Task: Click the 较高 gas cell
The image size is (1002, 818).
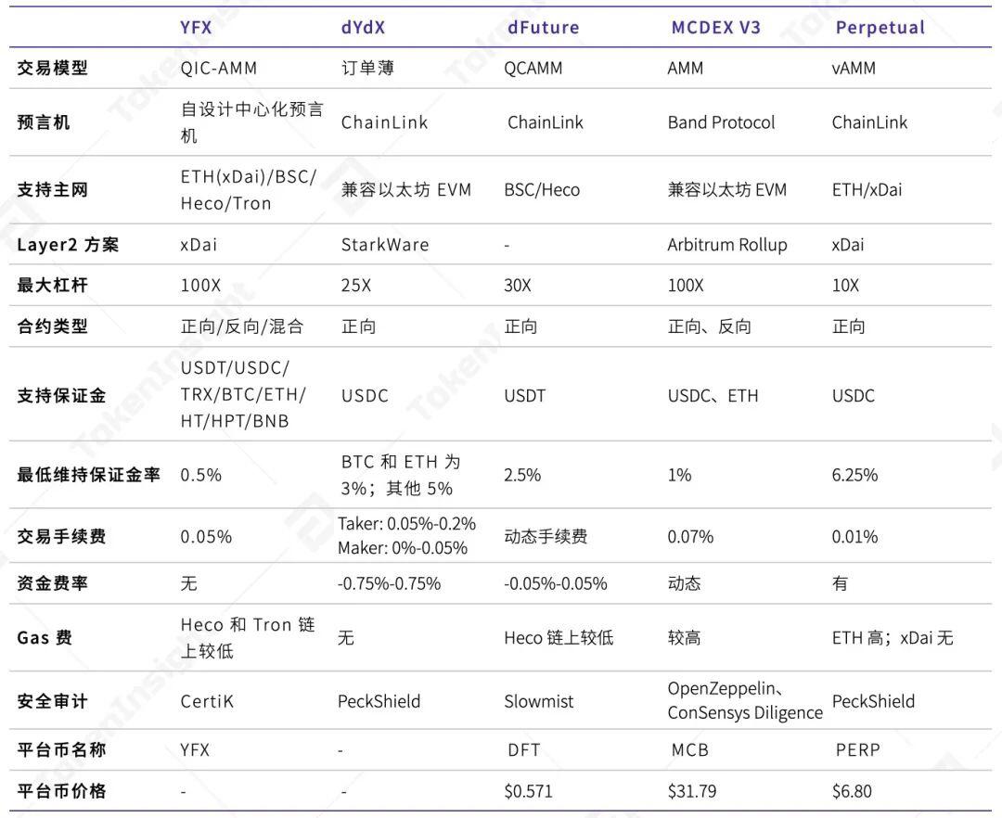Action: (684, 637)
